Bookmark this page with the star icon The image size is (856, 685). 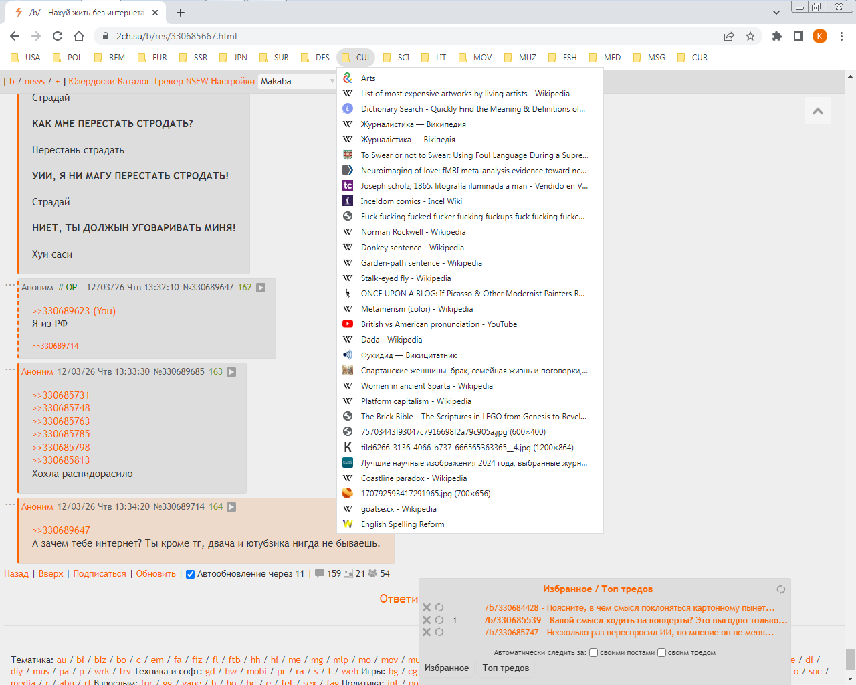tap(750, 36)
